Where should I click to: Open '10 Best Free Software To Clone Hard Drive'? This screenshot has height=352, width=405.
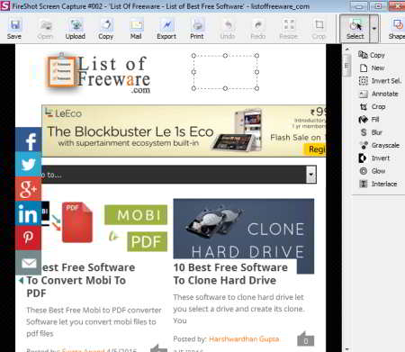[x=230, y=274]
